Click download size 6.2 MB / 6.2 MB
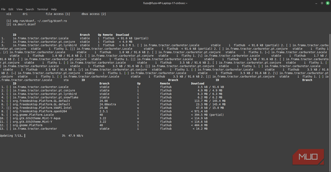Image resolution: width=331 pixels, height=172 pixels. click(210, 98)
